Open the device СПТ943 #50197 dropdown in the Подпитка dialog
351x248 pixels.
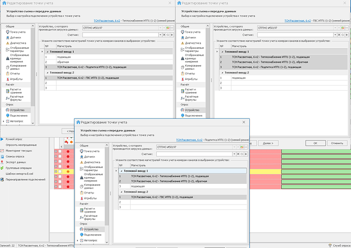click(x=234, y=147)
